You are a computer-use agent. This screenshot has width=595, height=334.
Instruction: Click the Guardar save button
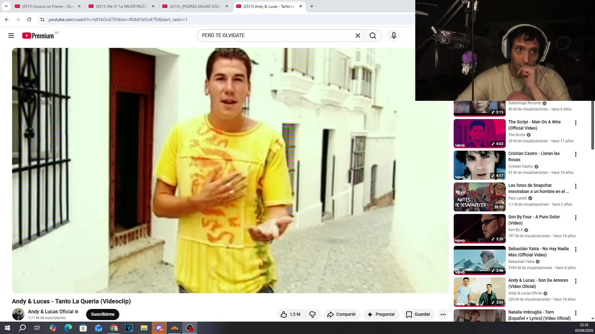[x=418, y=315]
